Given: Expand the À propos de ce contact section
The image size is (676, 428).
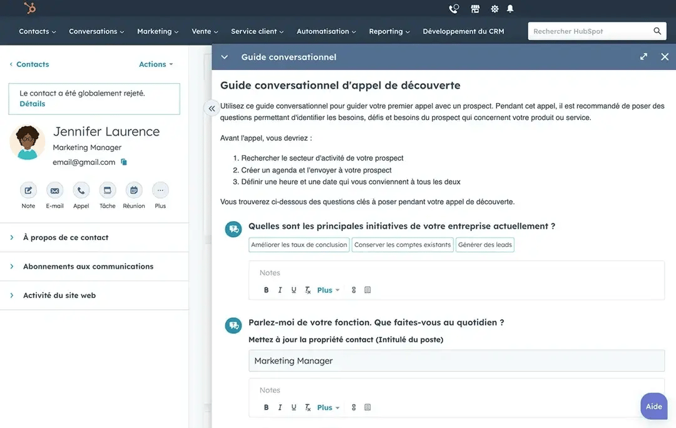Looking at the screenshot, I should point(65,237).
